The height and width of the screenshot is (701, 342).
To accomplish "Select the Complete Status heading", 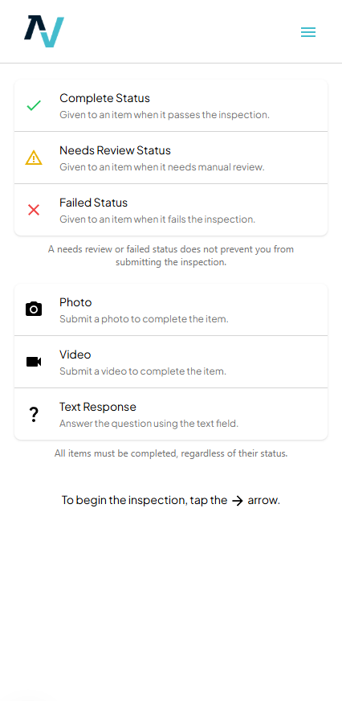I will coord(105,98).
